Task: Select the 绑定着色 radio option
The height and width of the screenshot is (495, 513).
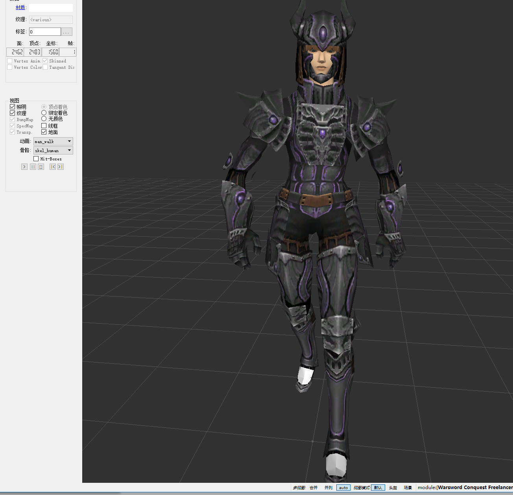Action: [44, 113]
